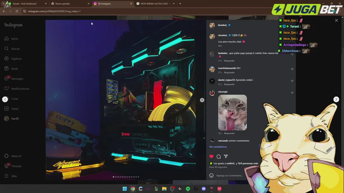Unlike the post with the red heart

[212, 157]
